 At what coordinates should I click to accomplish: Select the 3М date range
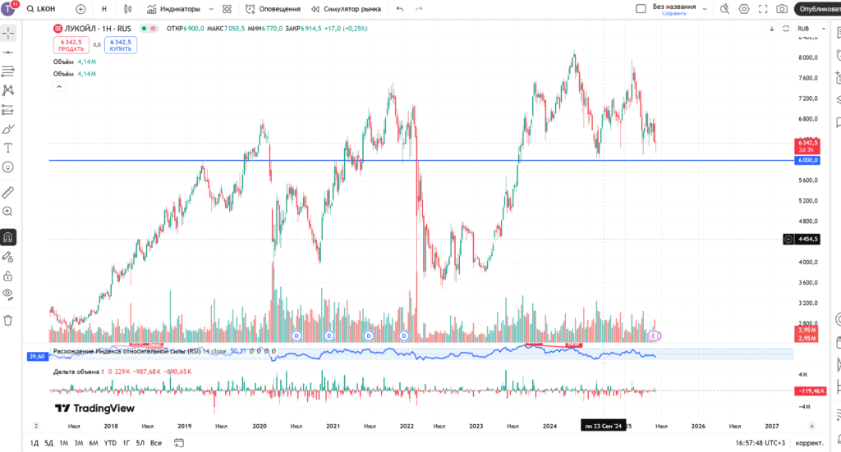[x=78, y=443]
